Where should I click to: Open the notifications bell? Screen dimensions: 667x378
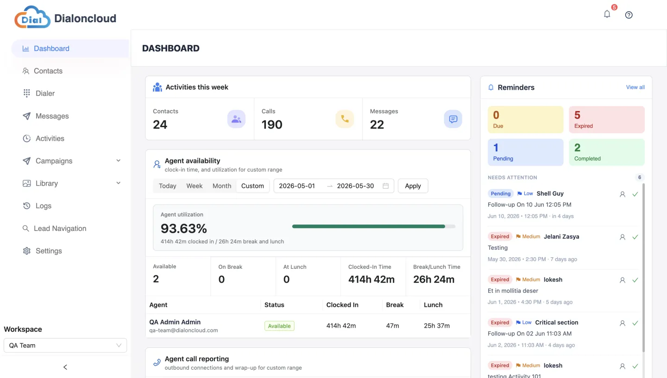pos(607,14)
